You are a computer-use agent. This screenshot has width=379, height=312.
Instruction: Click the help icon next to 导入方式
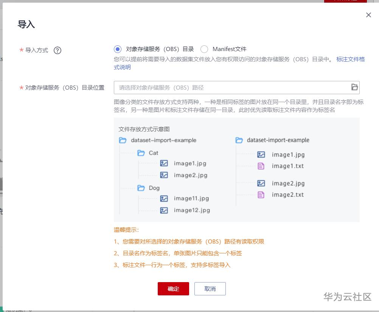point(57,50)
